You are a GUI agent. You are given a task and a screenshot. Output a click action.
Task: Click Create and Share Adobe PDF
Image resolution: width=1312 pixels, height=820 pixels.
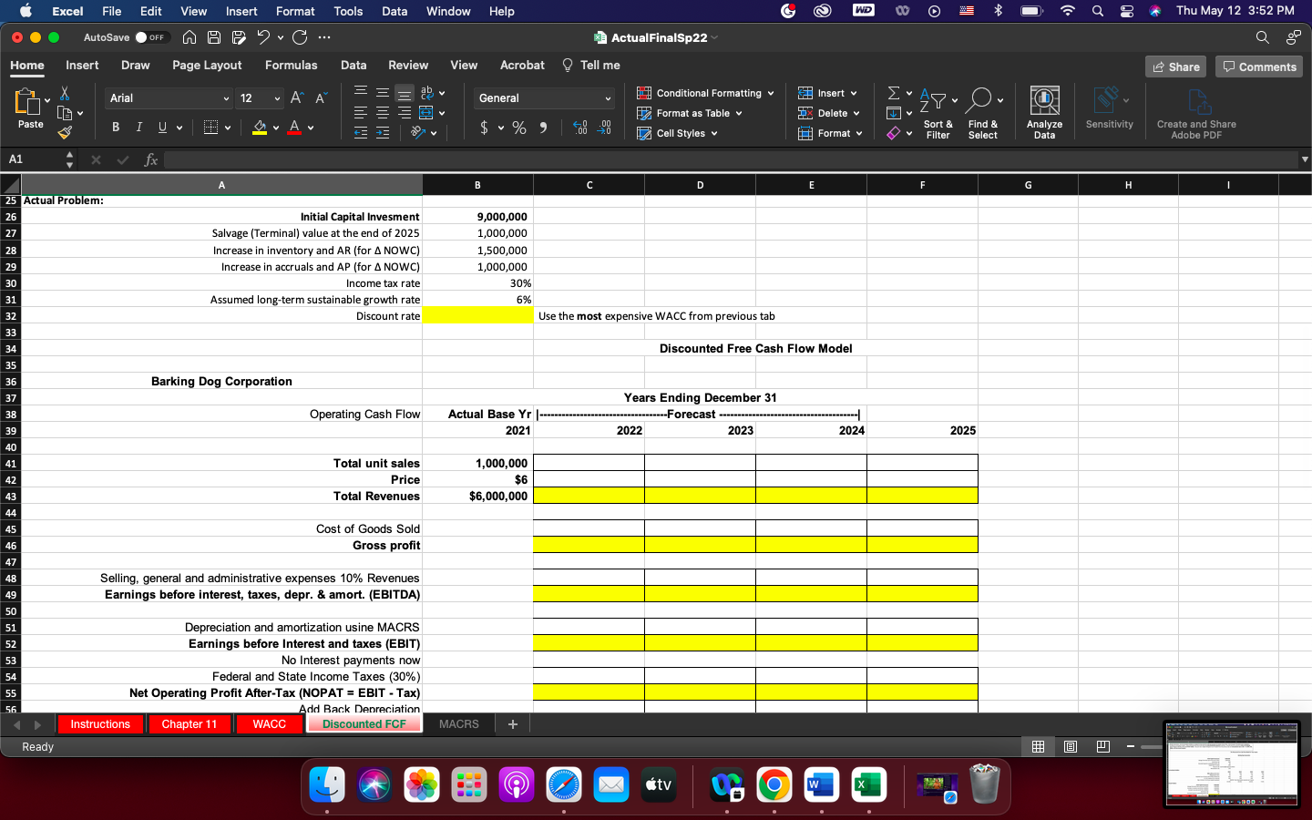coord(1196,114)
